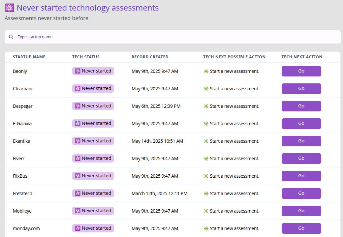This screenshot has height=237, width=343.
Task: Click the Go button for Fiverr
Action: [301, 159]
